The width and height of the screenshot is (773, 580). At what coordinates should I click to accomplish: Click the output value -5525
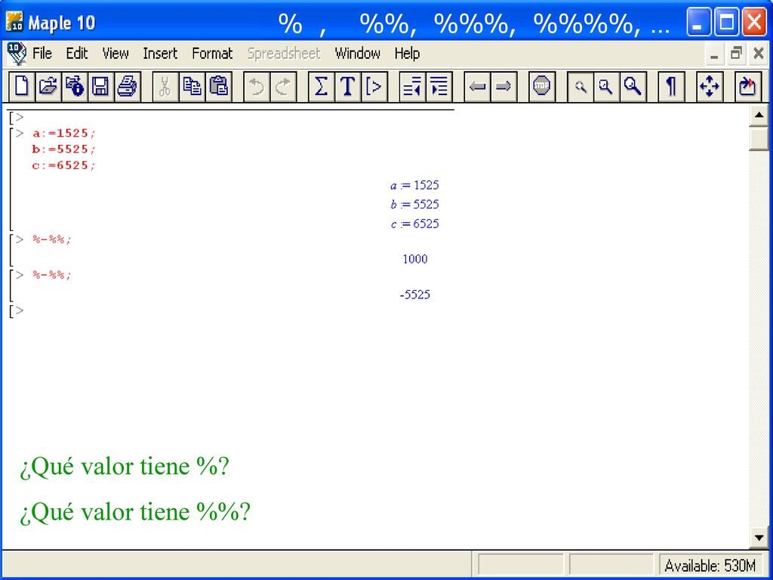pyautogui.click(x=415, y=295)
